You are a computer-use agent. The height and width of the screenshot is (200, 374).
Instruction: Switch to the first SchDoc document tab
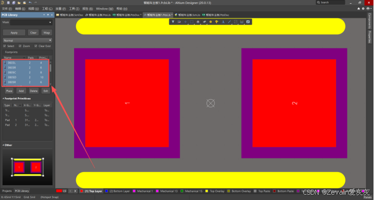[x=70, y=15]
